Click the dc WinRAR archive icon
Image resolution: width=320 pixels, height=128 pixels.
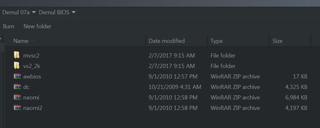click(x=17, y=87)
